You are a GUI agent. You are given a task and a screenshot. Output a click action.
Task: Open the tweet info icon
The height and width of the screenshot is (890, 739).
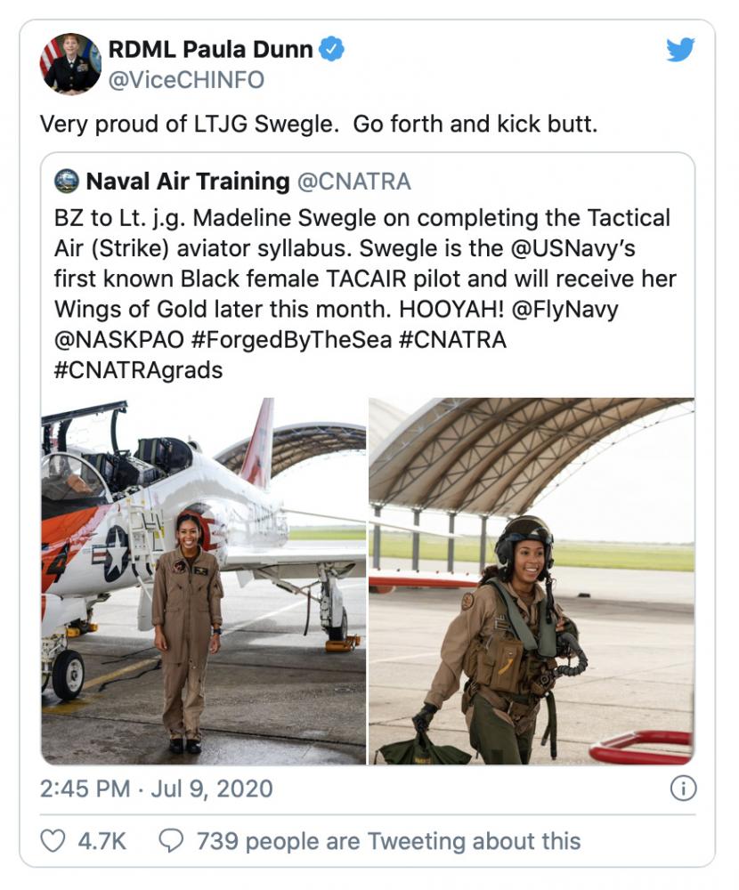(x=681, y=789)
